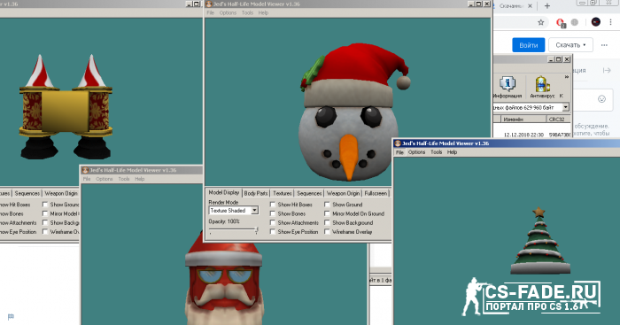The image size is (620, 325).
Task: Check the Show Background option
Action: coord(327,222)
